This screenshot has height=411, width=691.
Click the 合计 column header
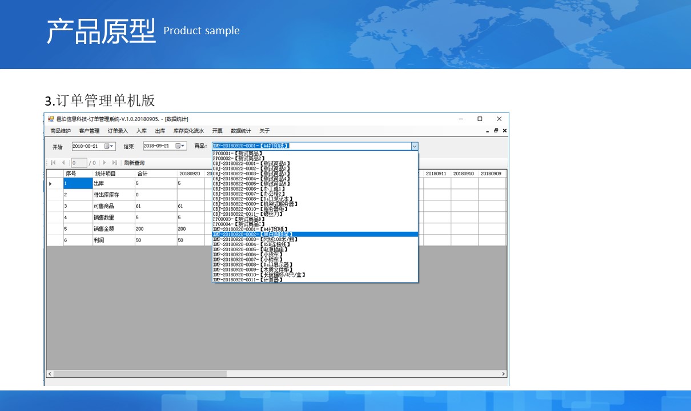156,174
